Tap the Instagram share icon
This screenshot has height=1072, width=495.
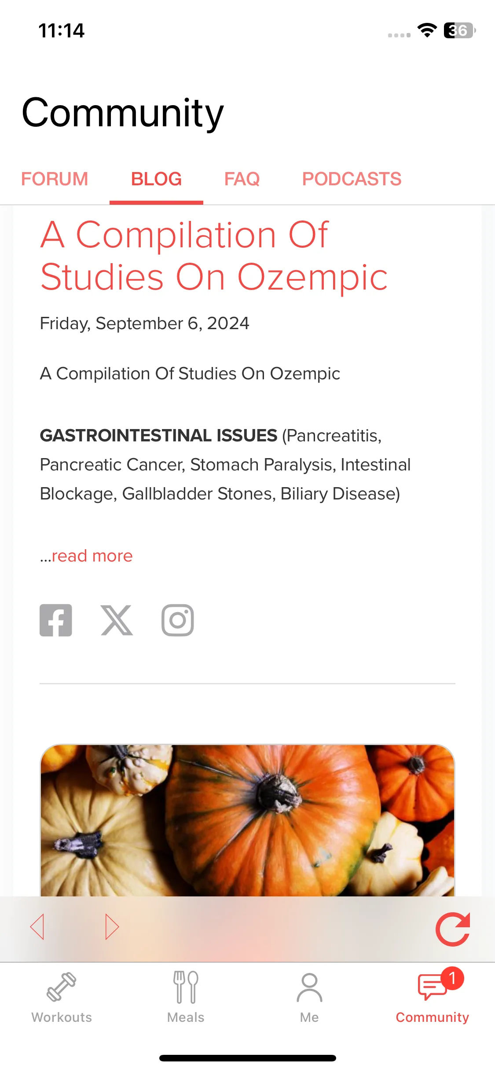tap(178, 620)
